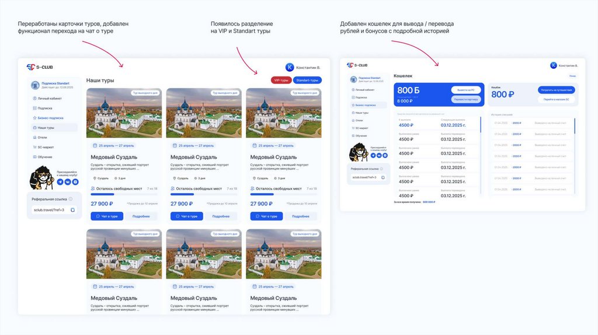Click the person icon beside Личный кабинет, tours sidebar

point(34,98)
